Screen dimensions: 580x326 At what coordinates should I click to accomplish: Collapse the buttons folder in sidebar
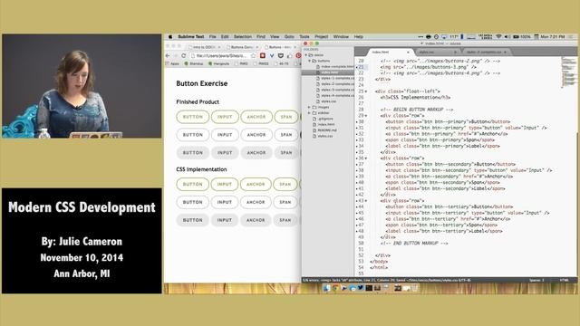310,61
